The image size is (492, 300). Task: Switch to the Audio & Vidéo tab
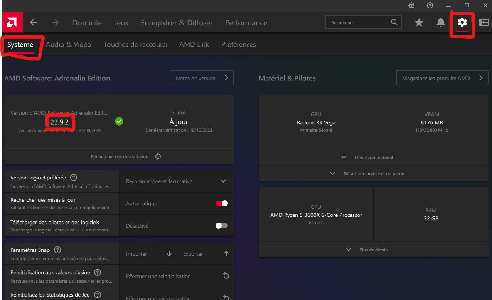[68, 44]
